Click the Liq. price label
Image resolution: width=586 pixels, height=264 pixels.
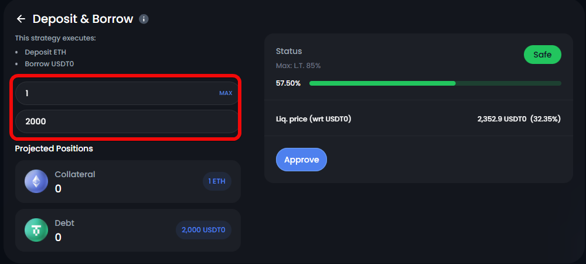click(314, 119)
